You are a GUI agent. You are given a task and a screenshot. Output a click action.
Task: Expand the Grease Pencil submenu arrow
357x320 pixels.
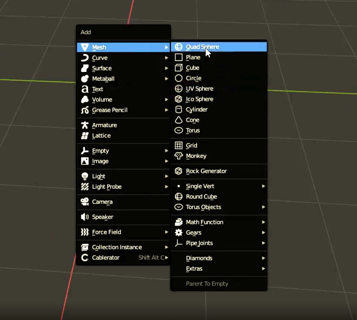[167, 110]
